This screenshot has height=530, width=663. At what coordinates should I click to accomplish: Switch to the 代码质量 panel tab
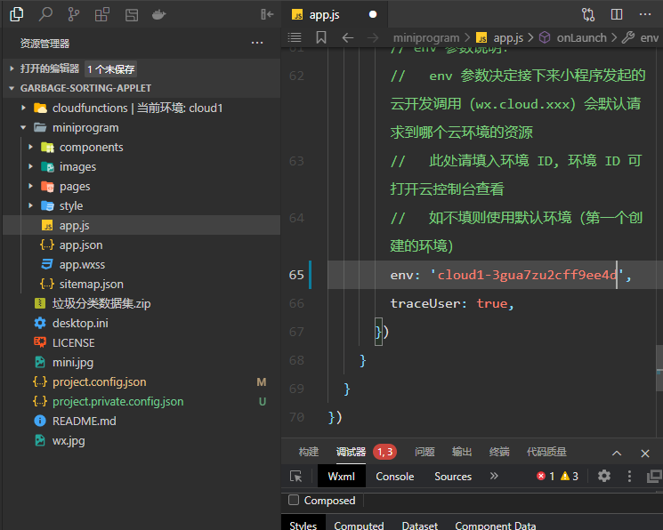click(546, 452)
